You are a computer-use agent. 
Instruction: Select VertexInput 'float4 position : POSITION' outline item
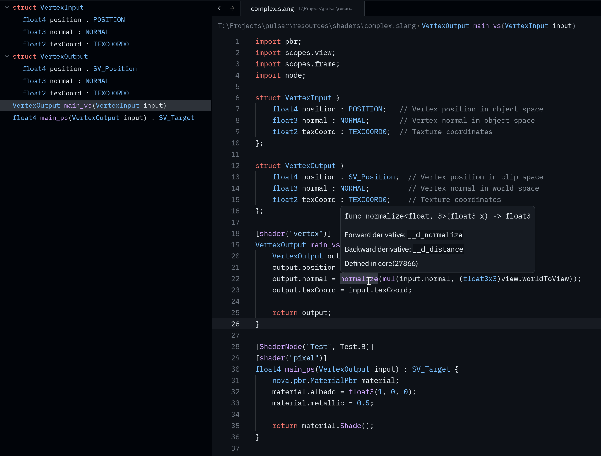click(73, 19)
